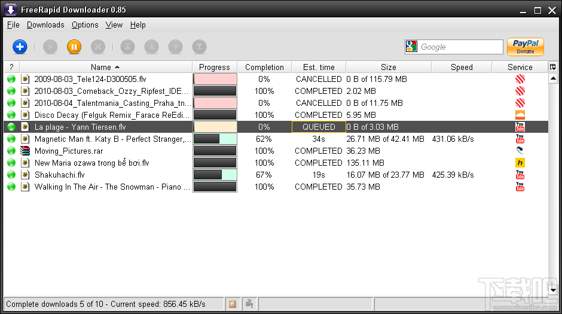Click the 19s estimated time cell
The height and width of the screenshot is (314, 562).
coord(319,175)
